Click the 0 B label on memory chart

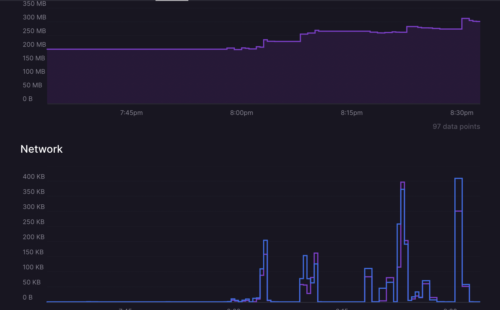(27, 99)
